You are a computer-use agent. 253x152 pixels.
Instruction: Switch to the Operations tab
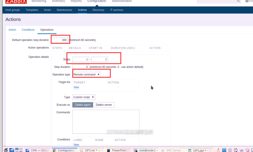click(x=47, y=30)
